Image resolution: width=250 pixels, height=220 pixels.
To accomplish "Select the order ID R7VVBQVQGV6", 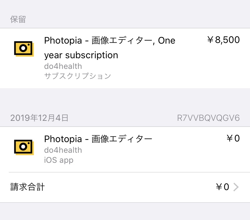I will pos(208,118).
